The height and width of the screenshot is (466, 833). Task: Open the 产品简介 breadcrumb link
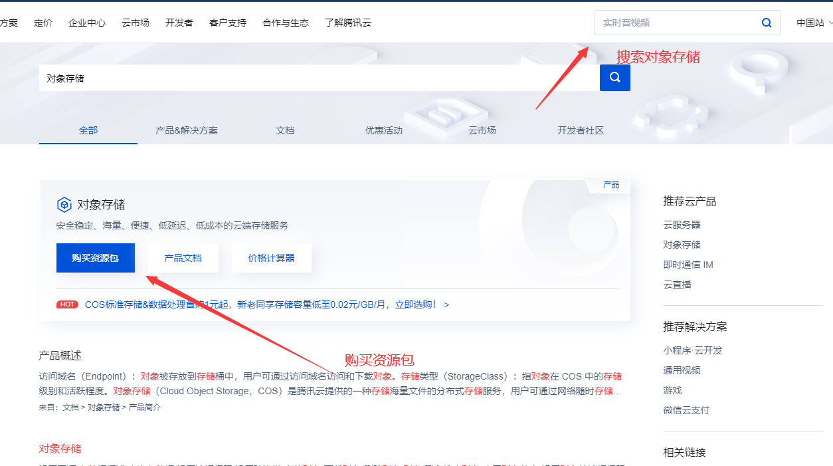(x=145, y=407)
